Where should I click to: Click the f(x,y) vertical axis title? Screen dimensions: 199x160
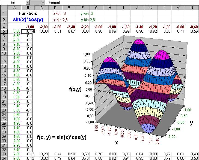tap(76, 89)
